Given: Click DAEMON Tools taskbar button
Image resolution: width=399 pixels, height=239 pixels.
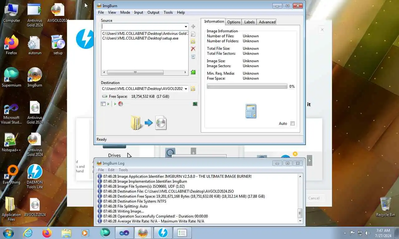Looking at the screenshot, I should point(163,233).
